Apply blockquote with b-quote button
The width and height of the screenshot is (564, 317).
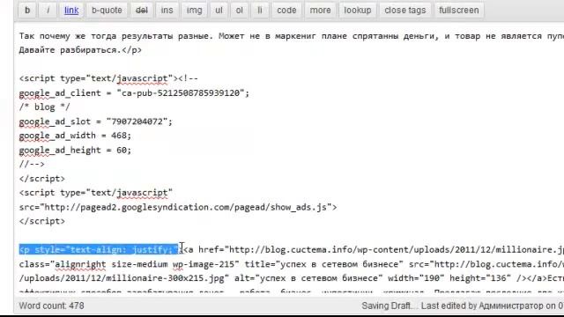tap(107, 10)
